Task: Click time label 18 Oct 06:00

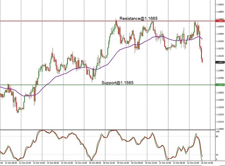Action: point(95,163)
